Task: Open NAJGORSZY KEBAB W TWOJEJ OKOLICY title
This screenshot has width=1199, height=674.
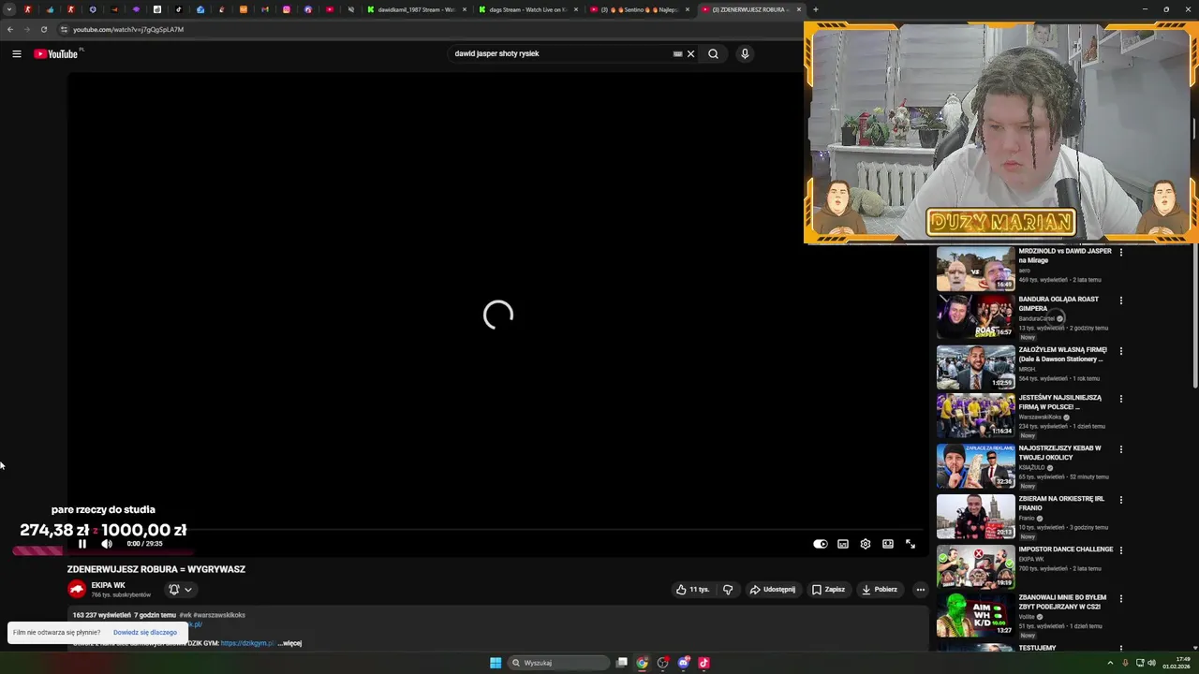Action: pos(1060,453)
